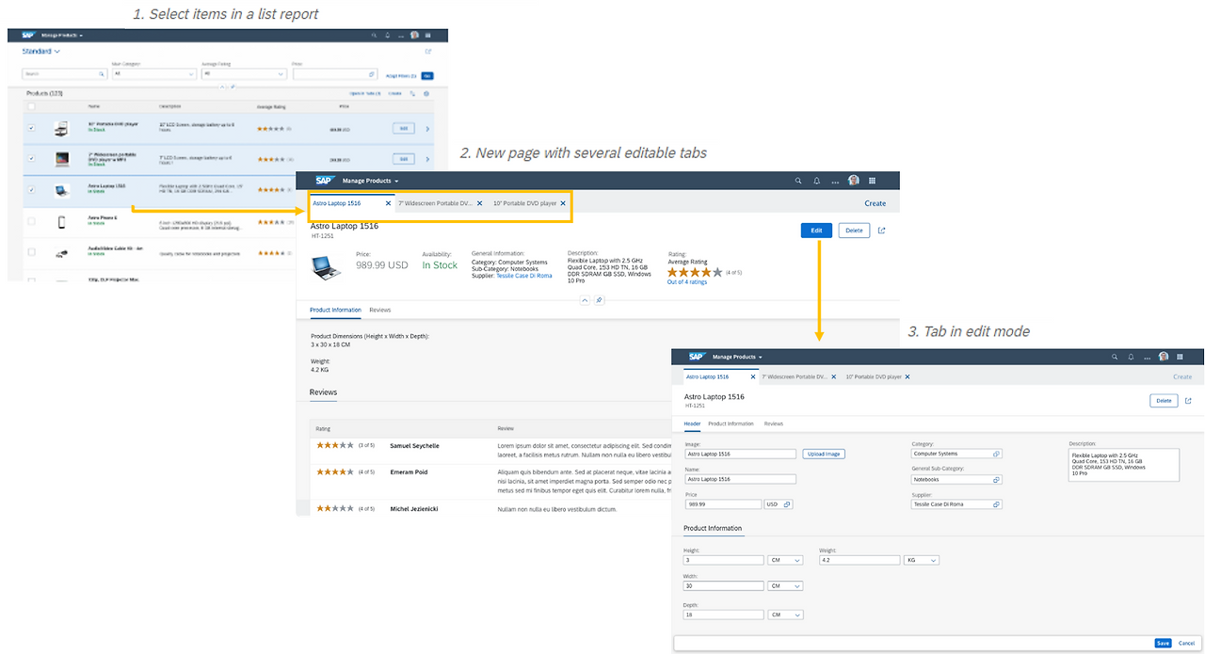Toggle the select-all checkbox in Products table header
Image resolution: width=1205 pixels, height=654 pixels.
pyautogui.click(x=31, y=106)
